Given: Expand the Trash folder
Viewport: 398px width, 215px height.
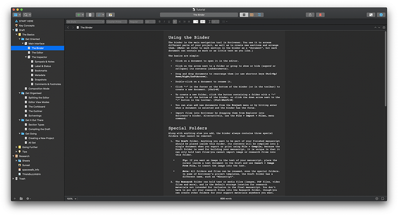Looking at the screenshot, I should [x=13, y=179].
